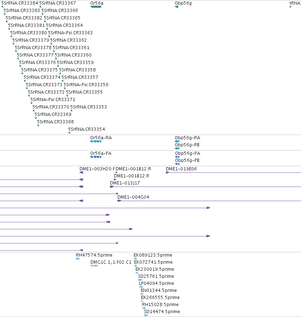Choose the 5SrRNA:CR33365 label
The image size is (301, 317).
62,18
